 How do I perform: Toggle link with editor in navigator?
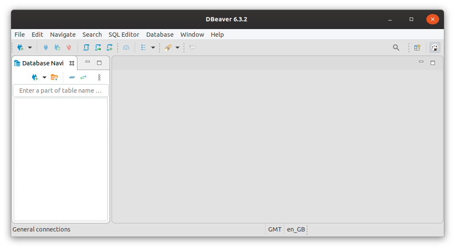tap(83, 77)
